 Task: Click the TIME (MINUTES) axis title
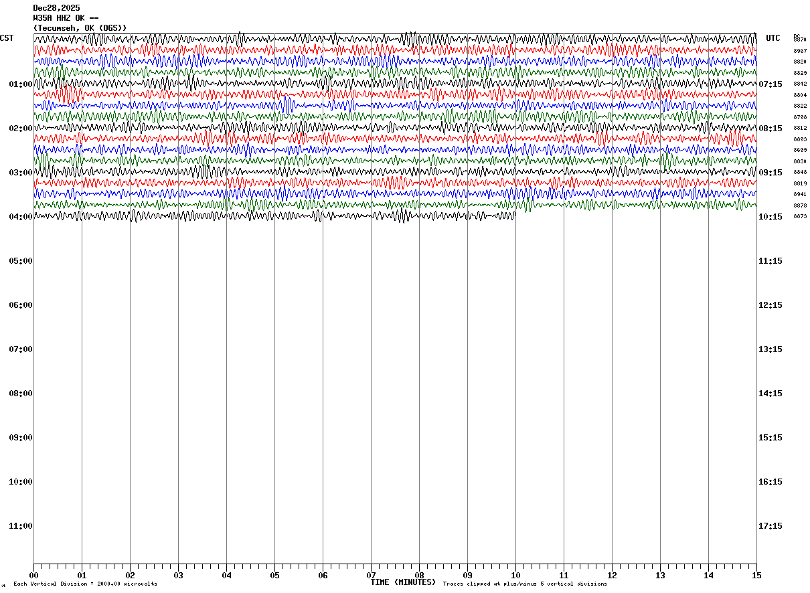point(403,582)
